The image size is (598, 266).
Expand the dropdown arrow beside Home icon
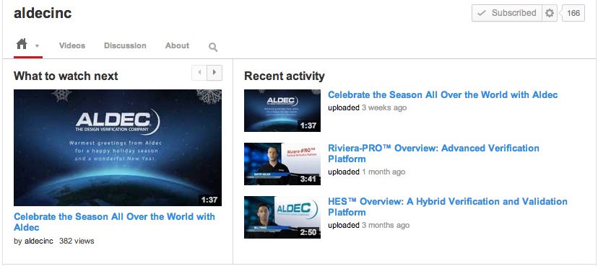click(x=37, y=46)
